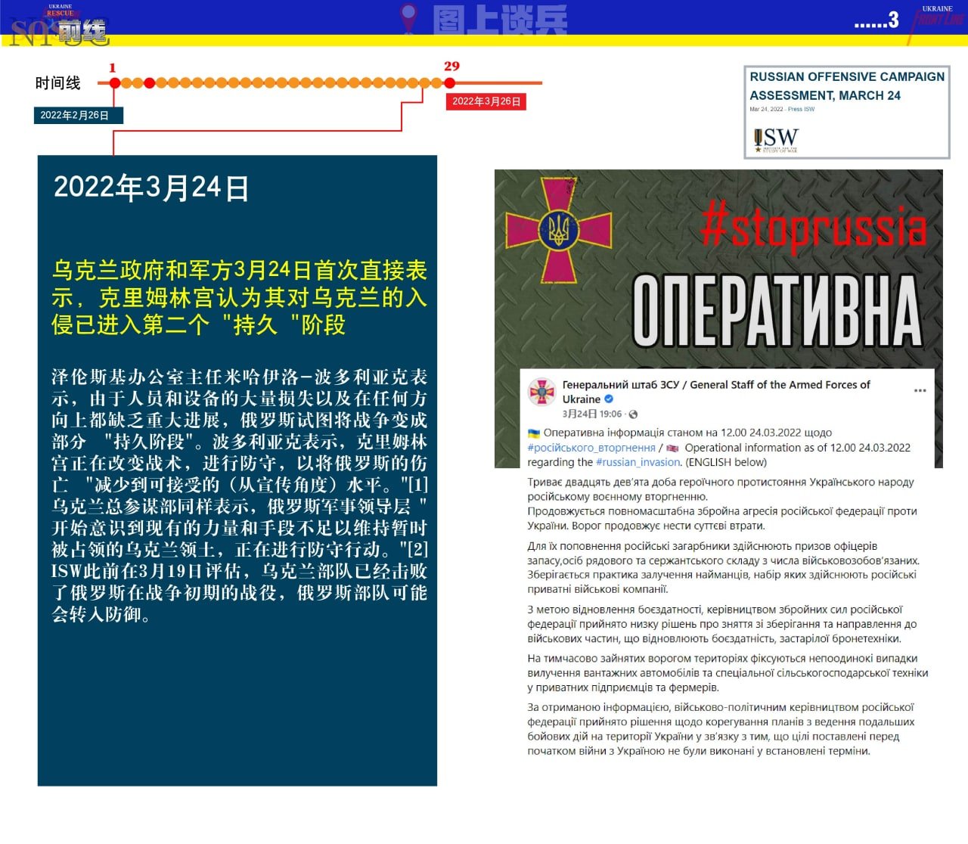The width and height of the screenshot is (968, 844).
Task: Open Russian Offensive Campaign Assessment March 24 title
Action: click(847, 86)
